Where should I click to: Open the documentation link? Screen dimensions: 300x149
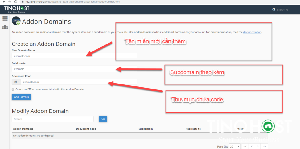252,32
